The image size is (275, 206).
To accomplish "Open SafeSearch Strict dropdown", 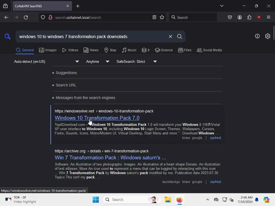I will coord(137,61).
